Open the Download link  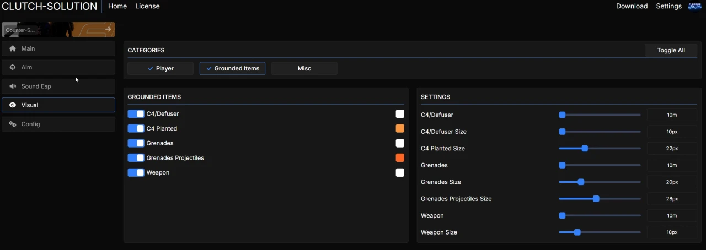[x=632, y=6]
